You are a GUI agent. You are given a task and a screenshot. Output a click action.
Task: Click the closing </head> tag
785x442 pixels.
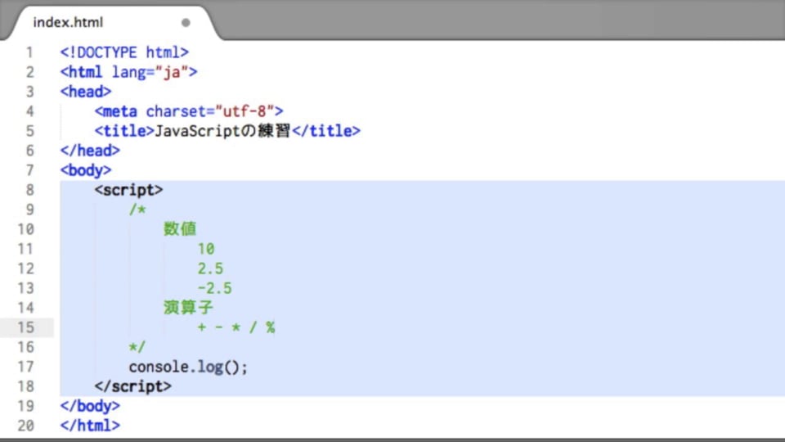tap(90, 151)
